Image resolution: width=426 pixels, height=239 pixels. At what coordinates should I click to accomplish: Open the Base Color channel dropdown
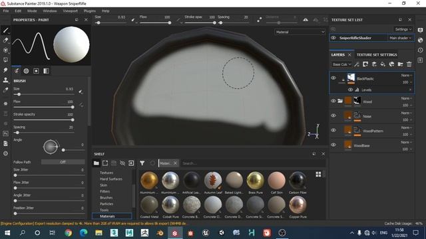point(341,64)
